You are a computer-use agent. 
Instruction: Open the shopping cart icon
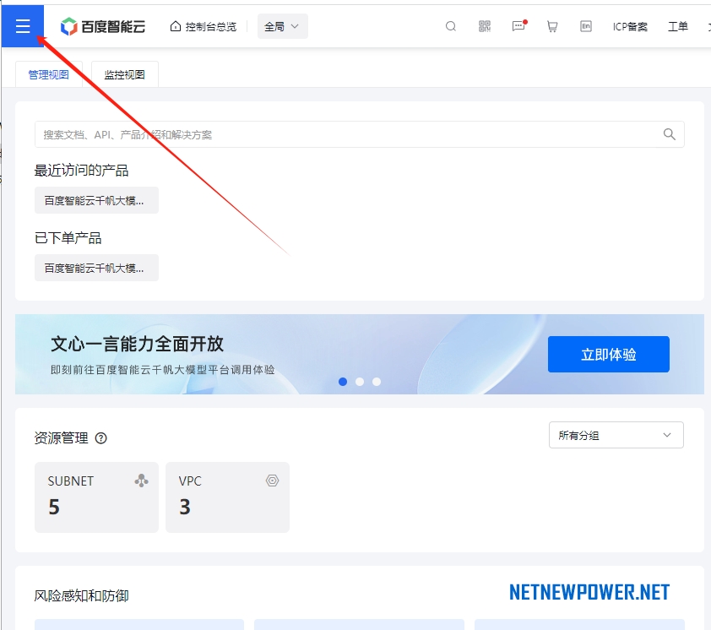552,27
